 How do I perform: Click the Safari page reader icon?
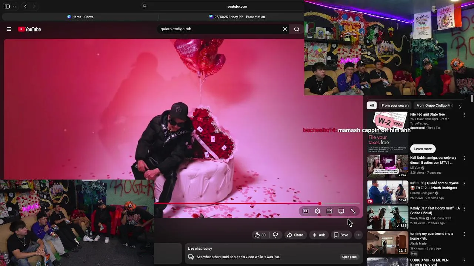click(x=144, y=6)
